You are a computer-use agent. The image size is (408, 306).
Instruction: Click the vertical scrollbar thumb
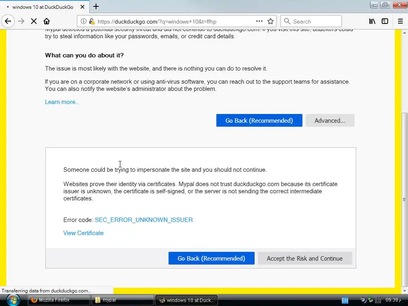[x=404, y=199]
